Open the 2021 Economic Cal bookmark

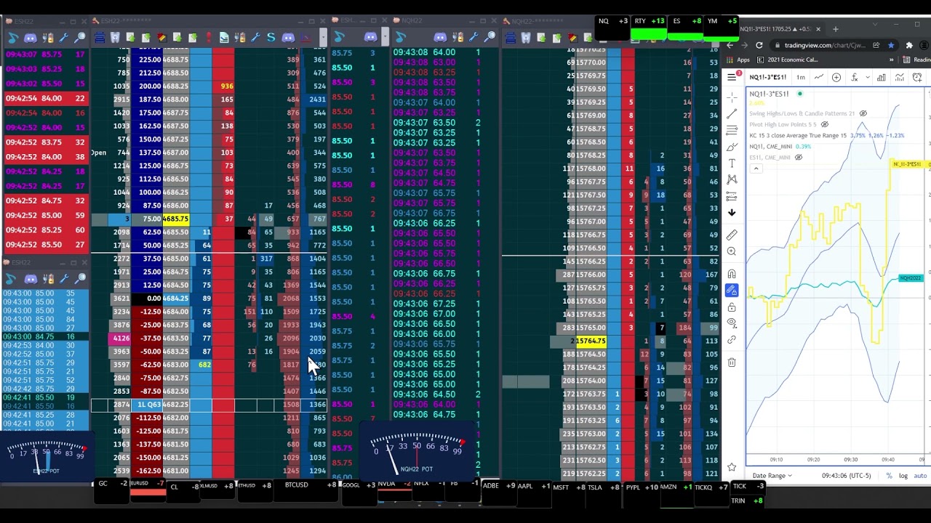point(787,60)
